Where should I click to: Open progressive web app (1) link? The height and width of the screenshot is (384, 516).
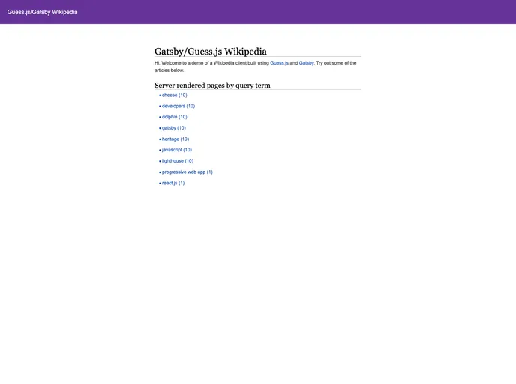tap(187, 172)
